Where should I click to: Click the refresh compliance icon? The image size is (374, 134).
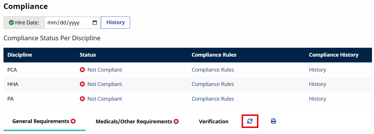click(250, 121)
